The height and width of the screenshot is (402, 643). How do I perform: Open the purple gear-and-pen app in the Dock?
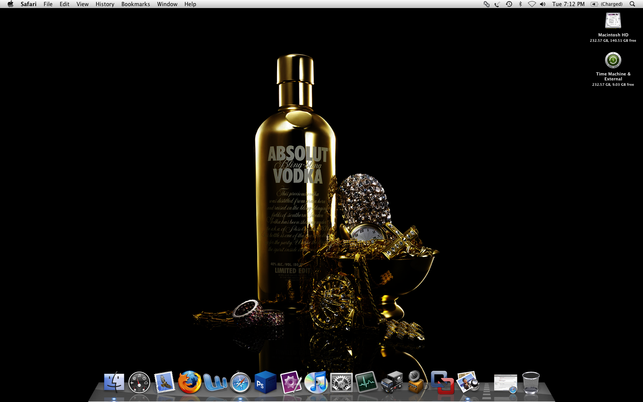[x=291, y=382]
